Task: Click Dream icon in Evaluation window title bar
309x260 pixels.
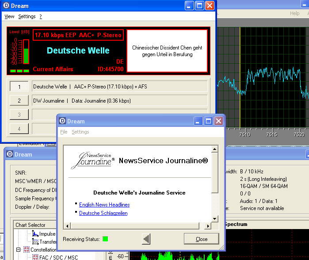Action: [x=10, y=154]
